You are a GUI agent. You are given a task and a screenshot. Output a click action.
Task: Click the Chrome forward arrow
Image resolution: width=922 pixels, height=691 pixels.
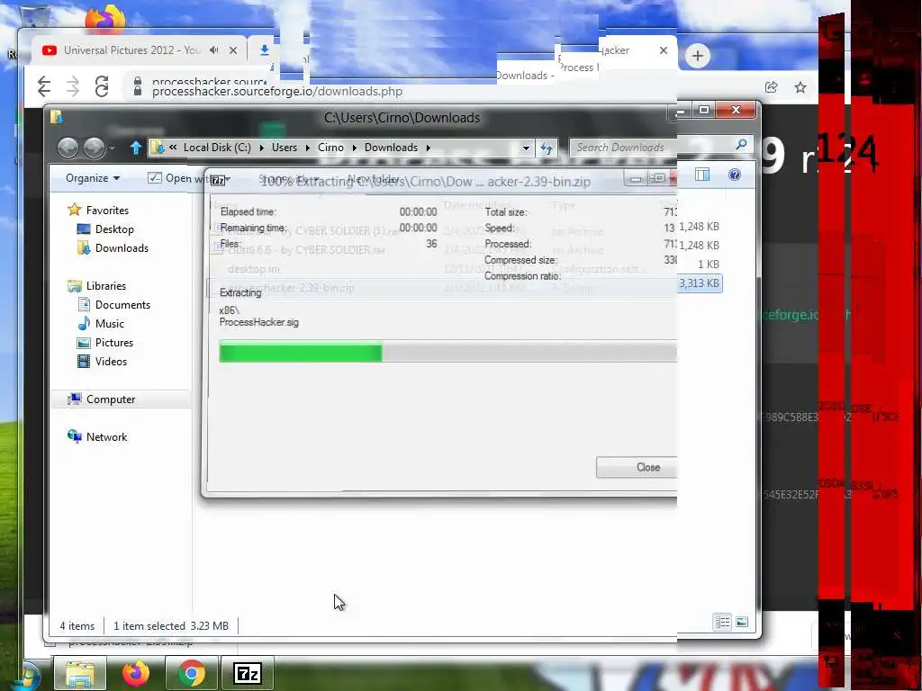(x=73, y=87)
